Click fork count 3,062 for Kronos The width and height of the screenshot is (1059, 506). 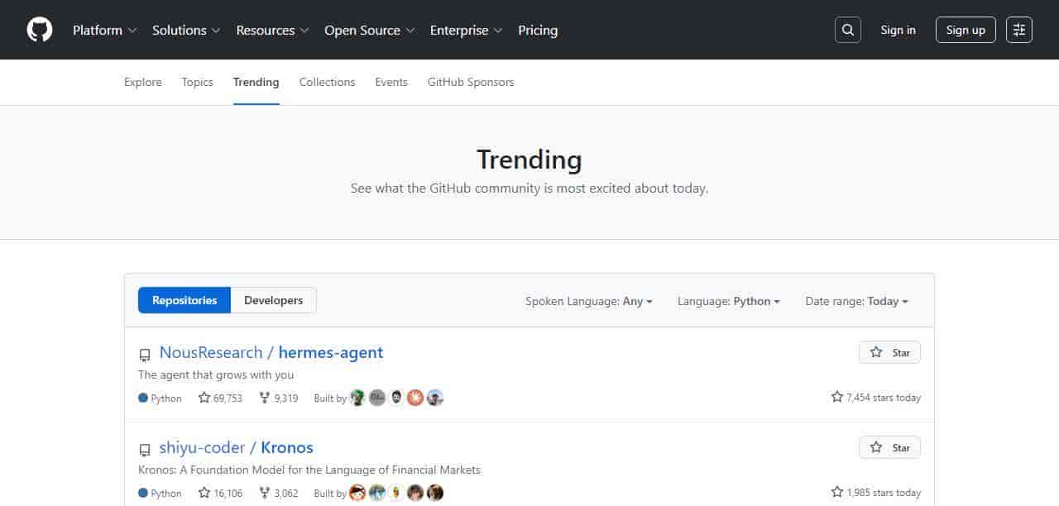tap(278, 493)
